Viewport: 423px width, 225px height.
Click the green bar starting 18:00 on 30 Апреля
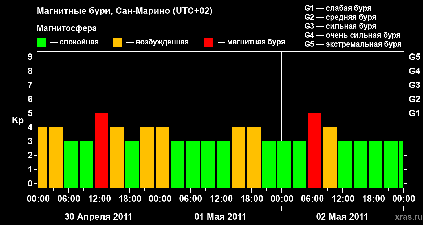[132, 165]
